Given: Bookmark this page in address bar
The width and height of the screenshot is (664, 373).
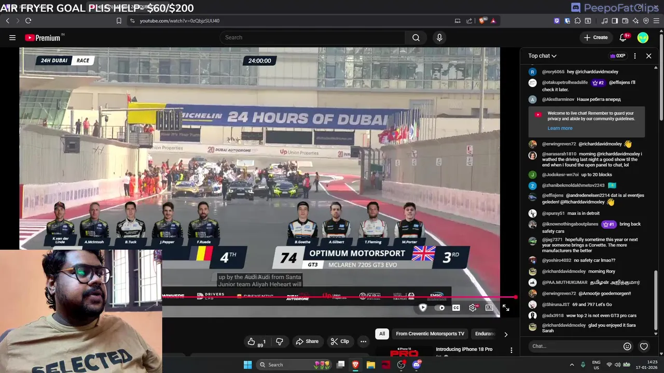Looking at the screenshot, I should click(x=119, y=21).
